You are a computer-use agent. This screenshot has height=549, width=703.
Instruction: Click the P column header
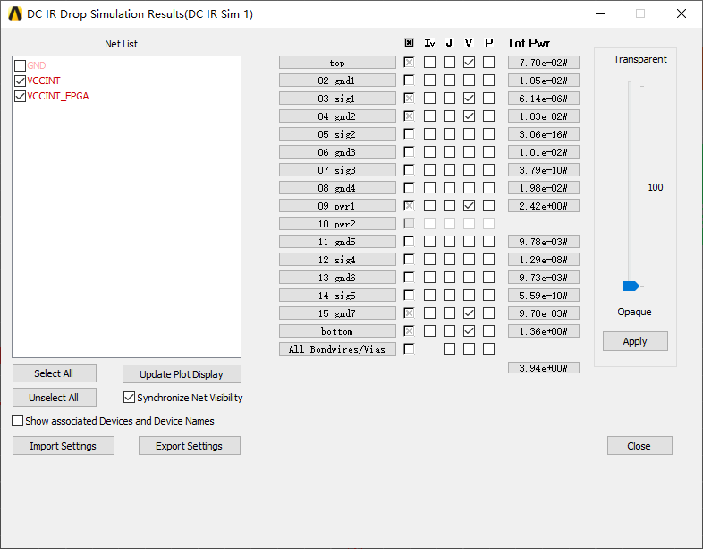488,43
